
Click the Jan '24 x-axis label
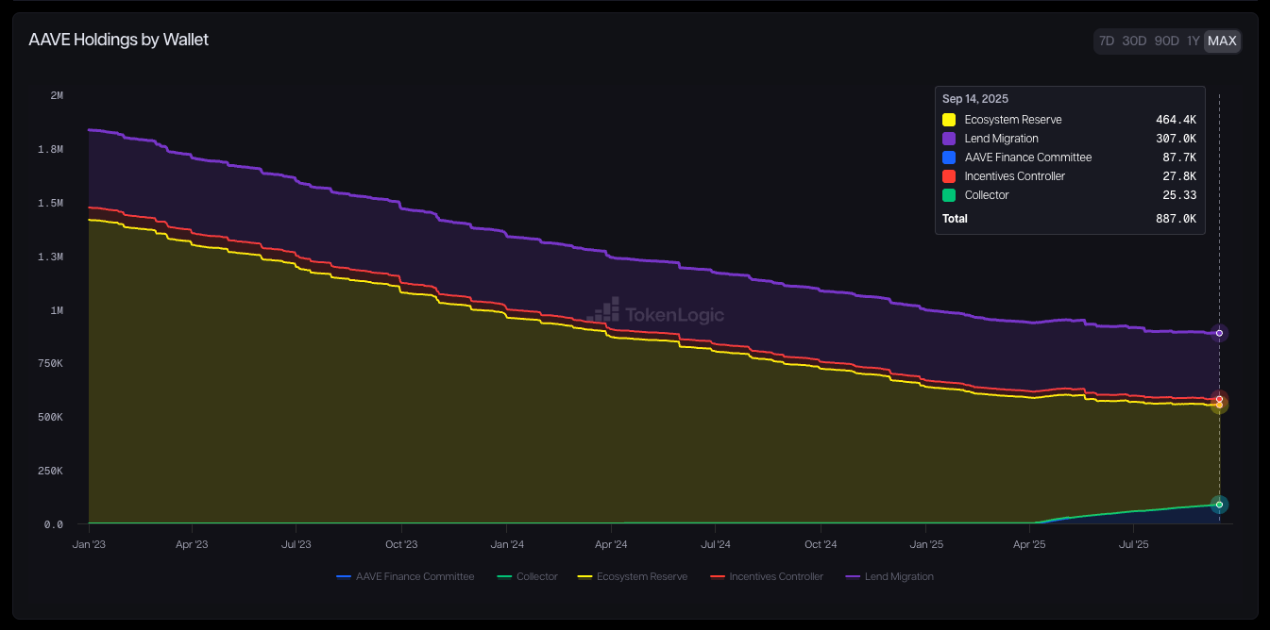click(507, 544)
